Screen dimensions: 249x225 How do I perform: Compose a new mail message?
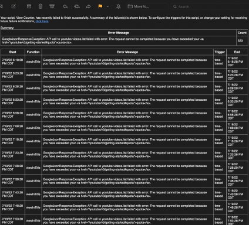coord(14,6)
